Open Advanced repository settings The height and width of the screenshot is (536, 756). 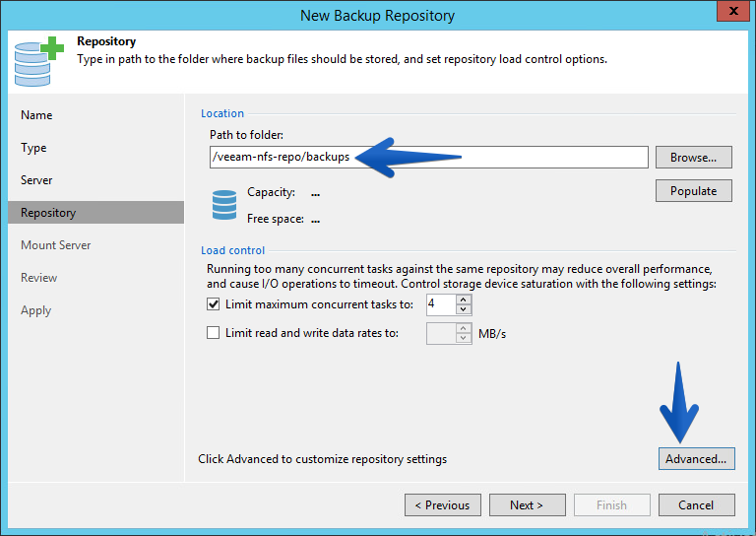(x=696, y=459)
